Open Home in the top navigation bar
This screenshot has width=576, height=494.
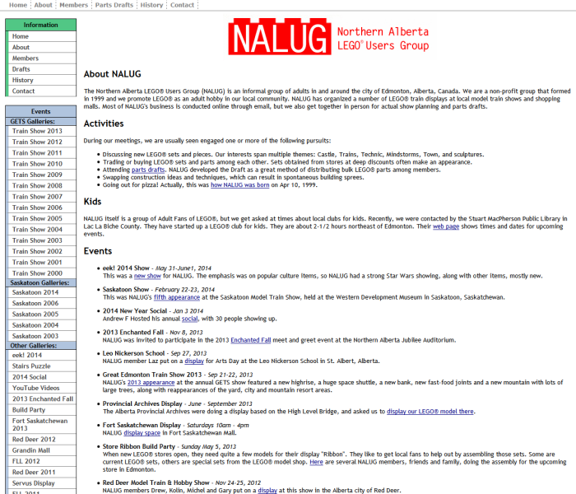click(x=18, y=5)
